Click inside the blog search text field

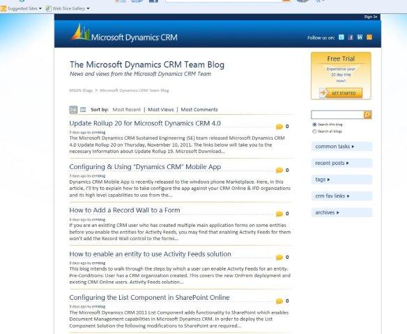click(x=337, y=115)
